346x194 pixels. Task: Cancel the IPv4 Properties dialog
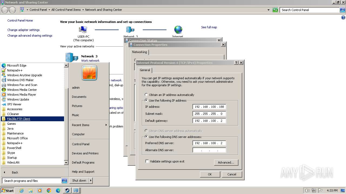(232, 174)
